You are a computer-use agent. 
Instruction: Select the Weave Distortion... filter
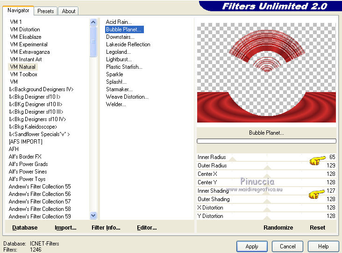[127, 97]
